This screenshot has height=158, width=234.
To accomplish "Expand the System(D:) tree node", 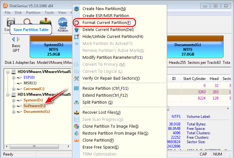I will pos(14,100).
